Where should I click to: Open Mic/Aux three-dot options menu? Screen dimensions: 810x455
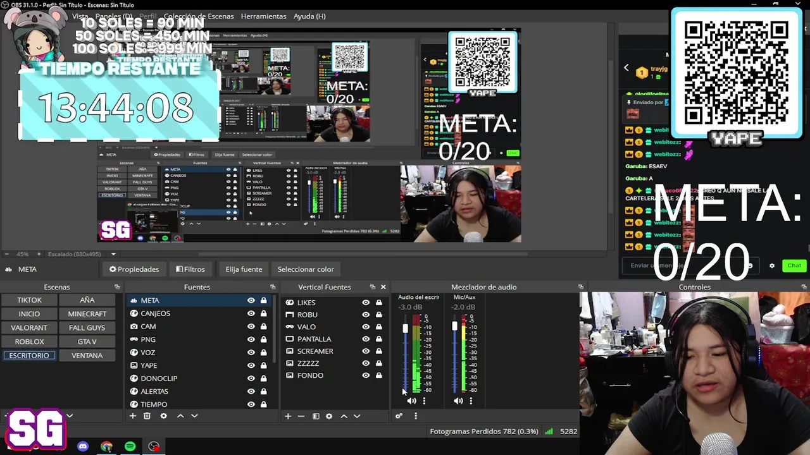471,401
